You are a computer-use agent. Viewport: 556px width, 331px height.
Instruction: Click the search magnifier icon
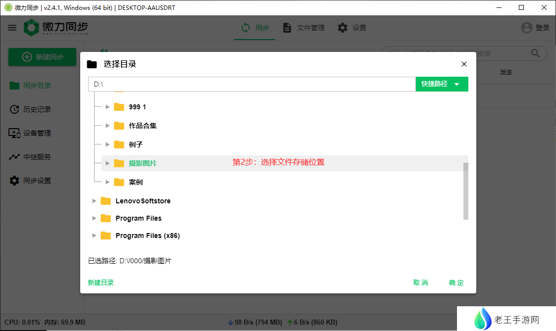535,53
